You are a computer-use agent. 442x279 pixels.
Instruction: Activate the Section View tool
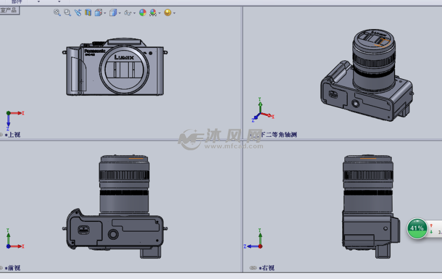pyautogui.click(x=88, y=13)
